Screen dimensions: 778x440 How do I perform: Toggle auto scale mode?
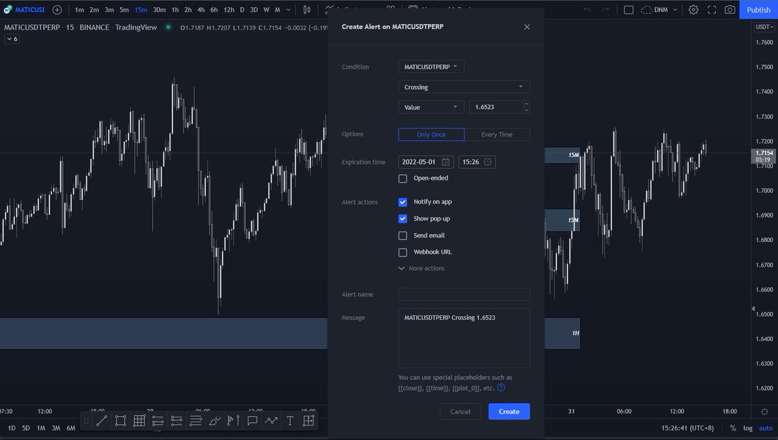tap(765, 428)
